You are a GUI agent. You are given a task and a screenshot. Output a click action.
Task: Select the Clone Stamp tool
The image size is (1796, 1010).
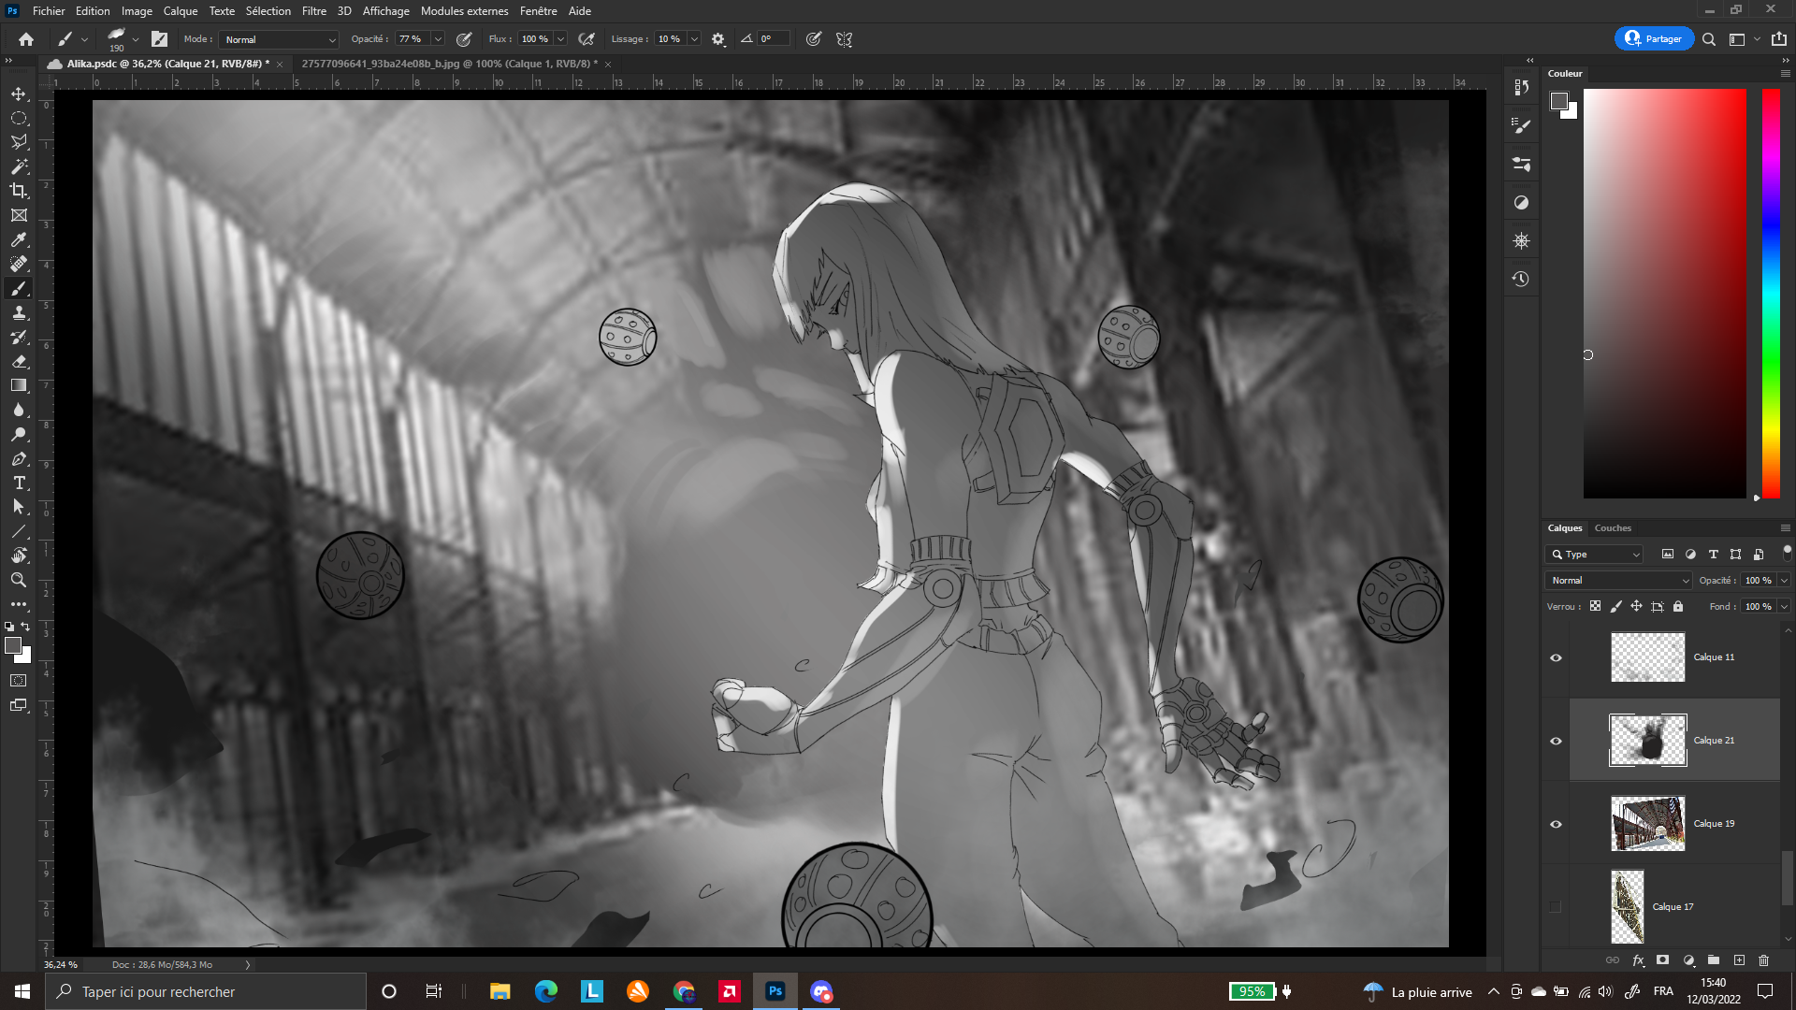[19, 313]
